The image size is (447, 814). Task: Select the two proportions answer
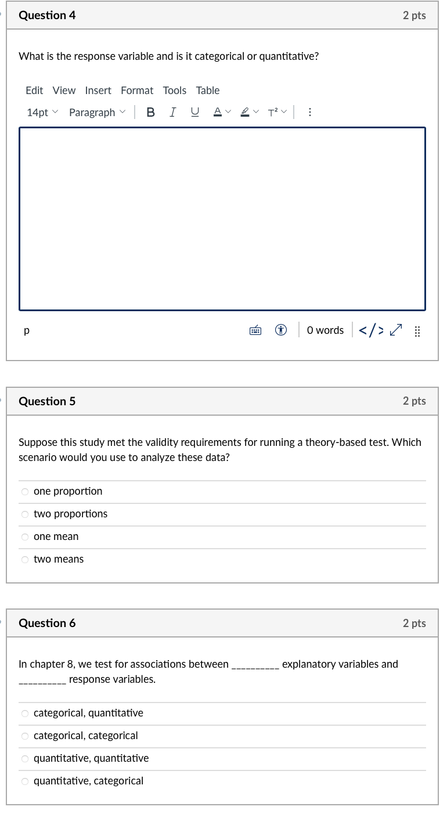point(25,514)
